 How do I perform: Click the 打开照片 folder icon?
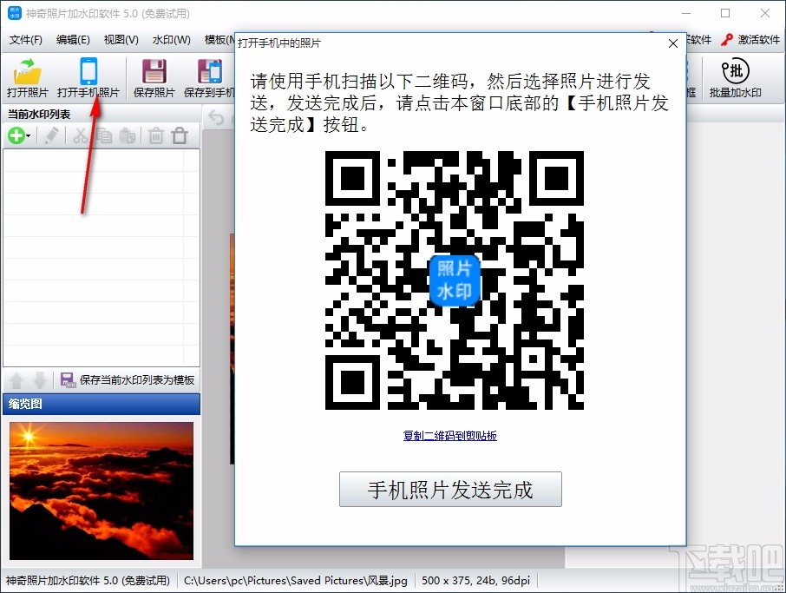pos(27,71)
